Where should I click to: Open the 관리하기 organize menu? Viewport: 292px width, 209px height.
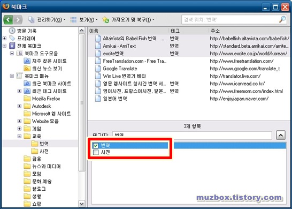[47, 20]
